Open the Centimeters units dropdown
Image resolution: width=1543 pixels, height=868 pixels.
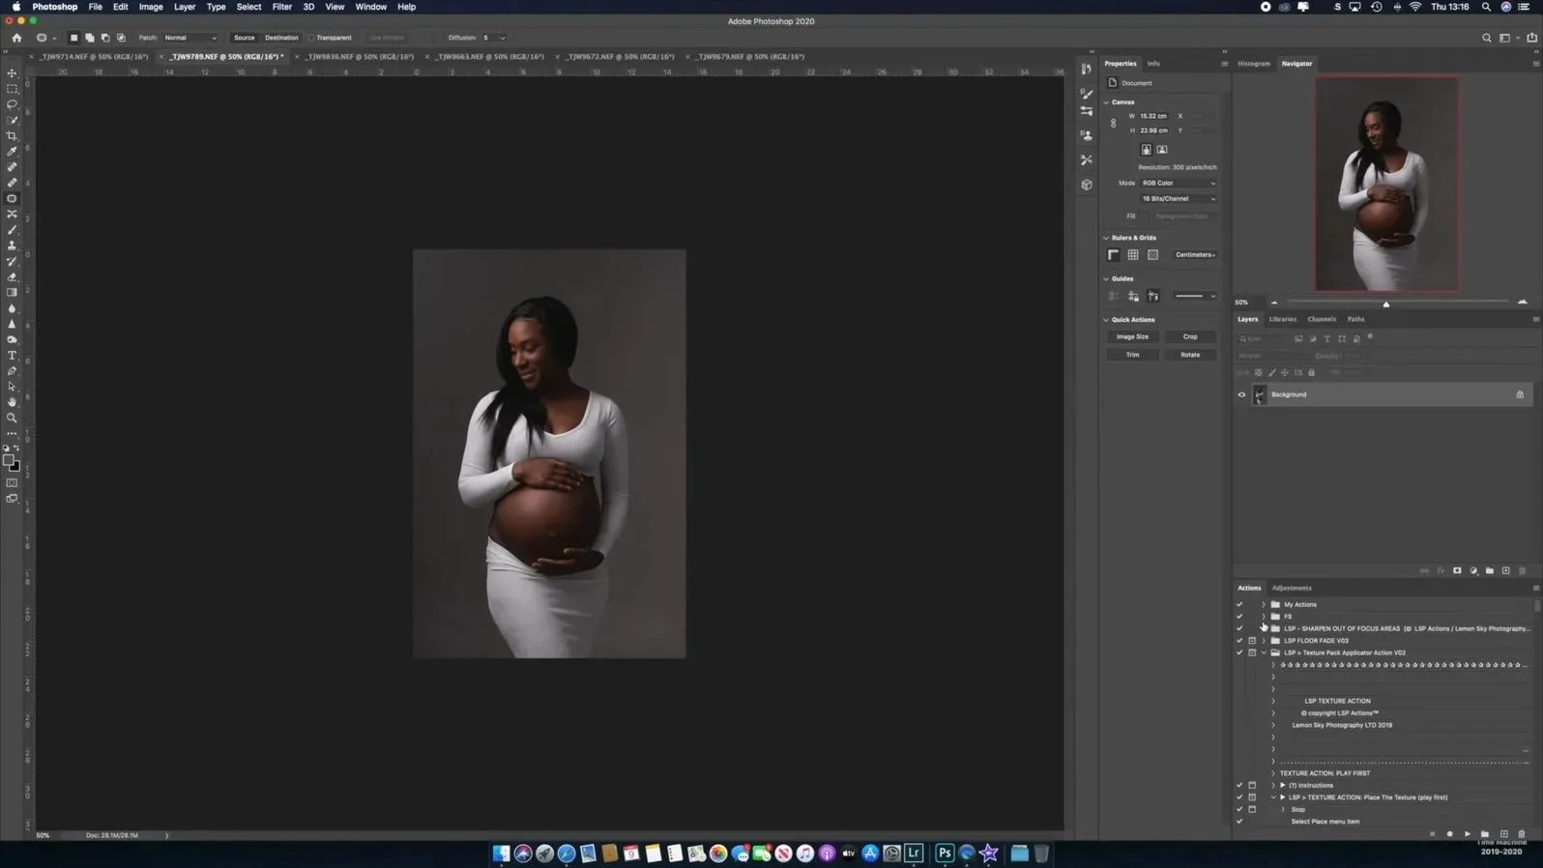click(1195, 255)
